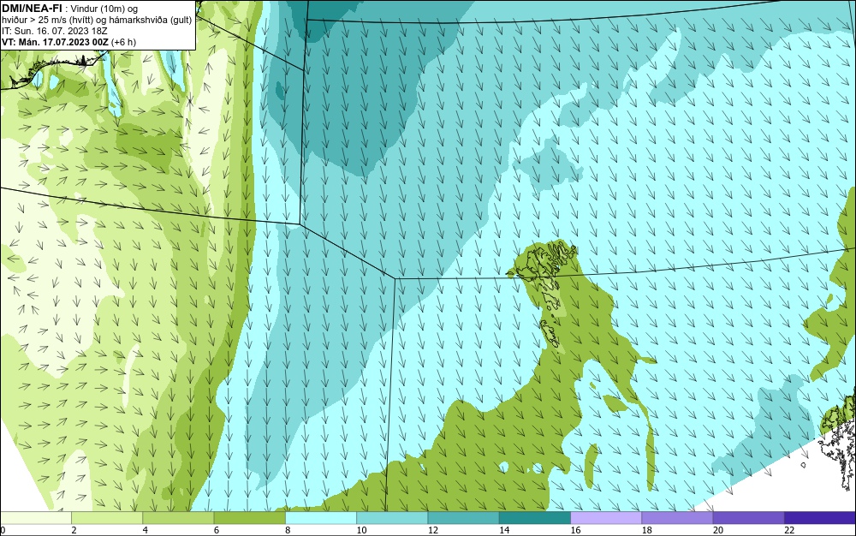Pick the 12-14 m/s teal legend swatch

[x=463, y=518]
